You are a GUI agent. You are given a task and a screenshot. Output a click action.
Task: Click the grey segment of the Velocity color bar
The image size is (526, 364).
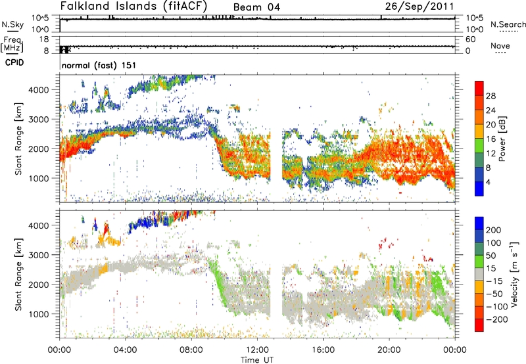[479, 274]
